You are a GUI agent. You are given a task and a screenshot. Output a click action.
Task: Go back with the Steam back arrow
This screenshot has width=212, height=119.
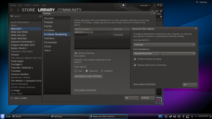pyautogui.click(x=12, y=10)
